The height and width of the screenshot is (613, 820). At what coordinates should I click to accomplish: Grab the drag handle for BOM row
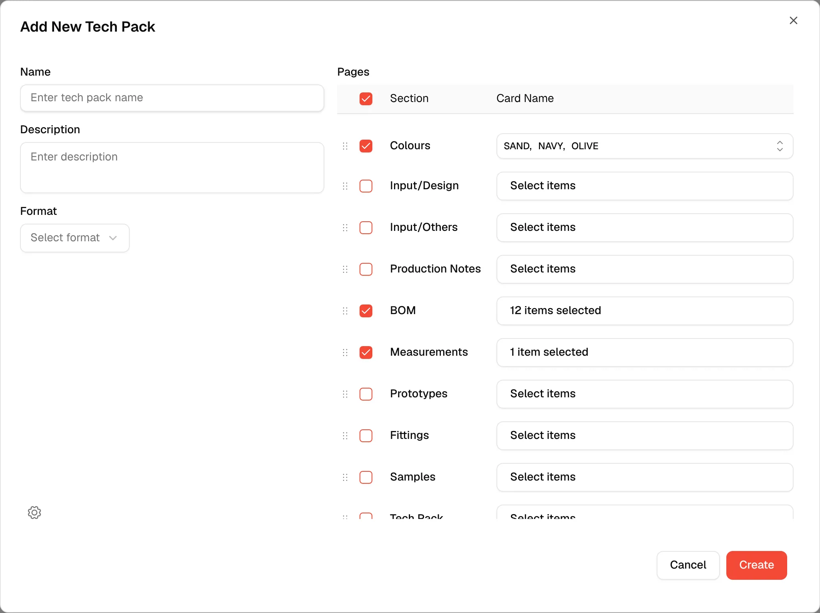coord(345,311)
